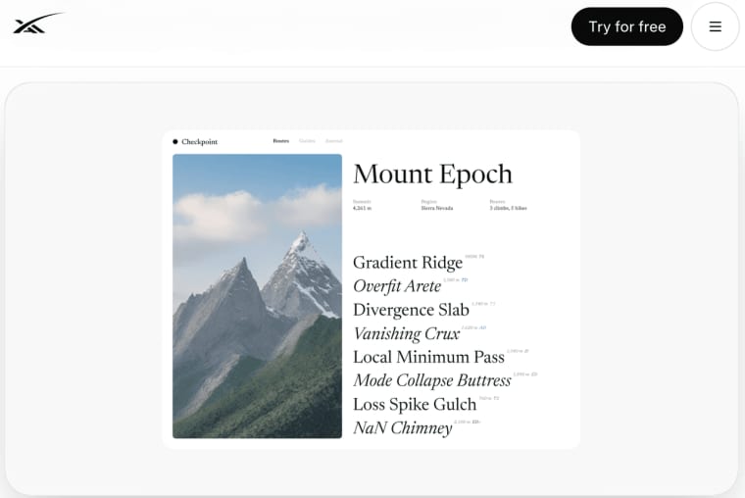Open the Divergence Slab route
The width and height of the screenshot is (745, 498).
[x=411, y=310]
